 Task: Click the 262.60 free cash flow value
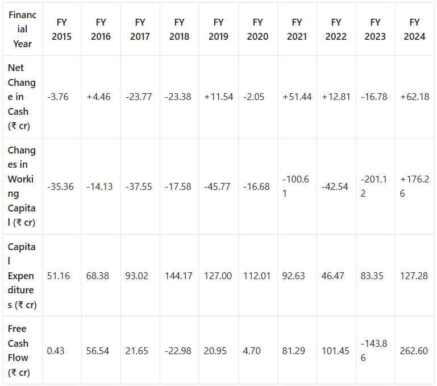pyautogui.click(x=414, y=351)
